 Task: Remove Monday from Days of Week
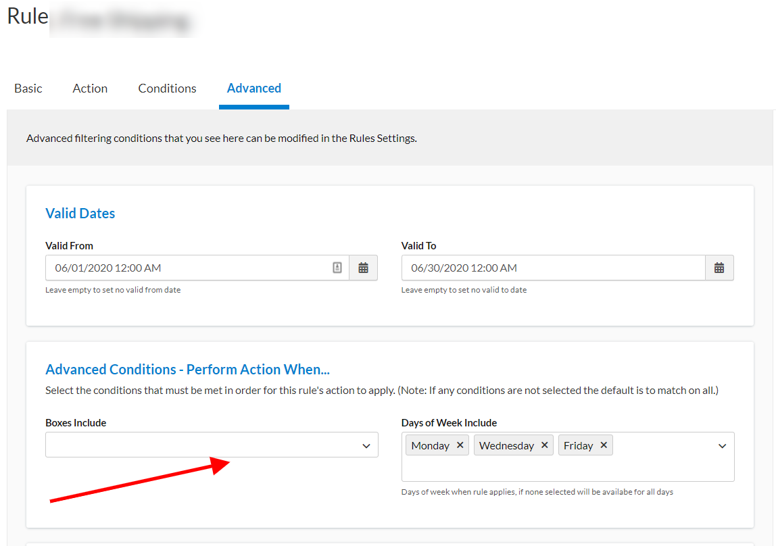pyautogui.click(x=460, y=445)
